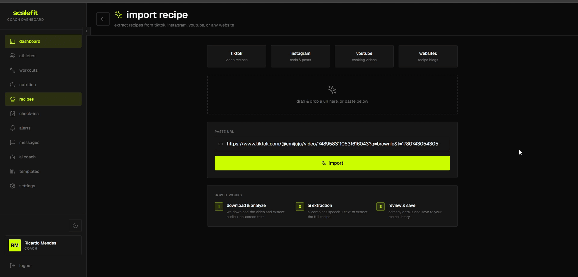Click the messages speech bubble icon
This screenshot has height=277, width=578.
[13, 142]
